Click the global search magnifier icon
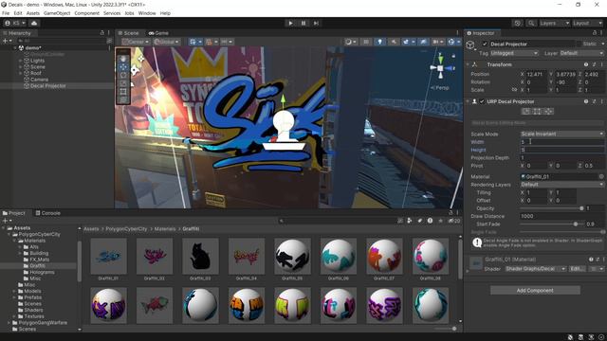This screenshot has width=607, height=341. coord(531,23)
